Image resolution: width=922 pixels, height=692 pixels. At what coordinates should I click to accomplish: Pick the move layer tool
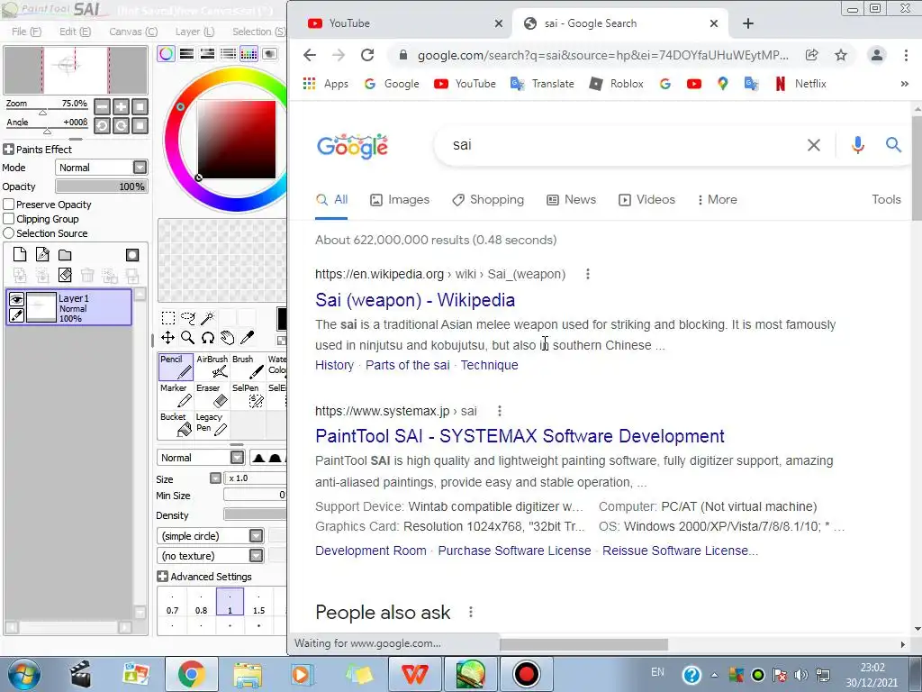click(x=167, y=338)
